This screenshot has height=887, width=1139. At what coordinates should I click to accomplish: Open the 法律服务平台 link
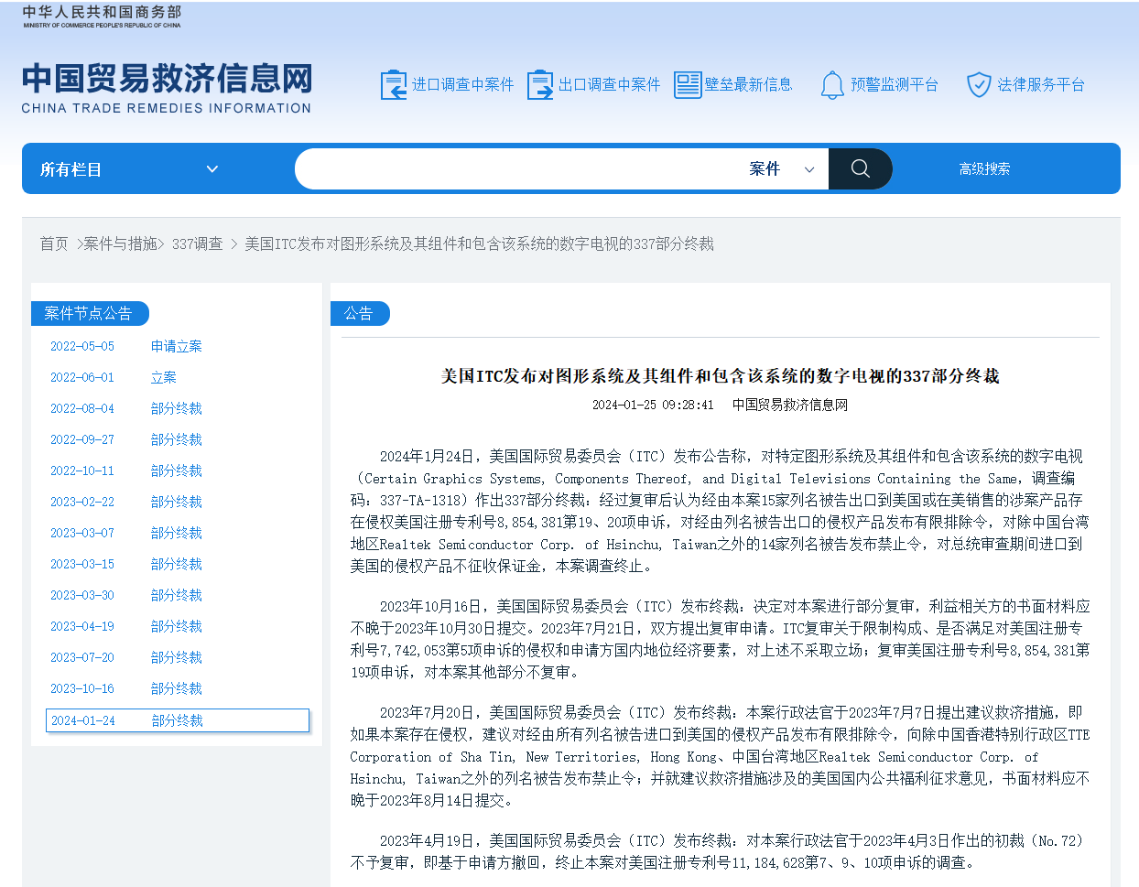coord(1041,85)
